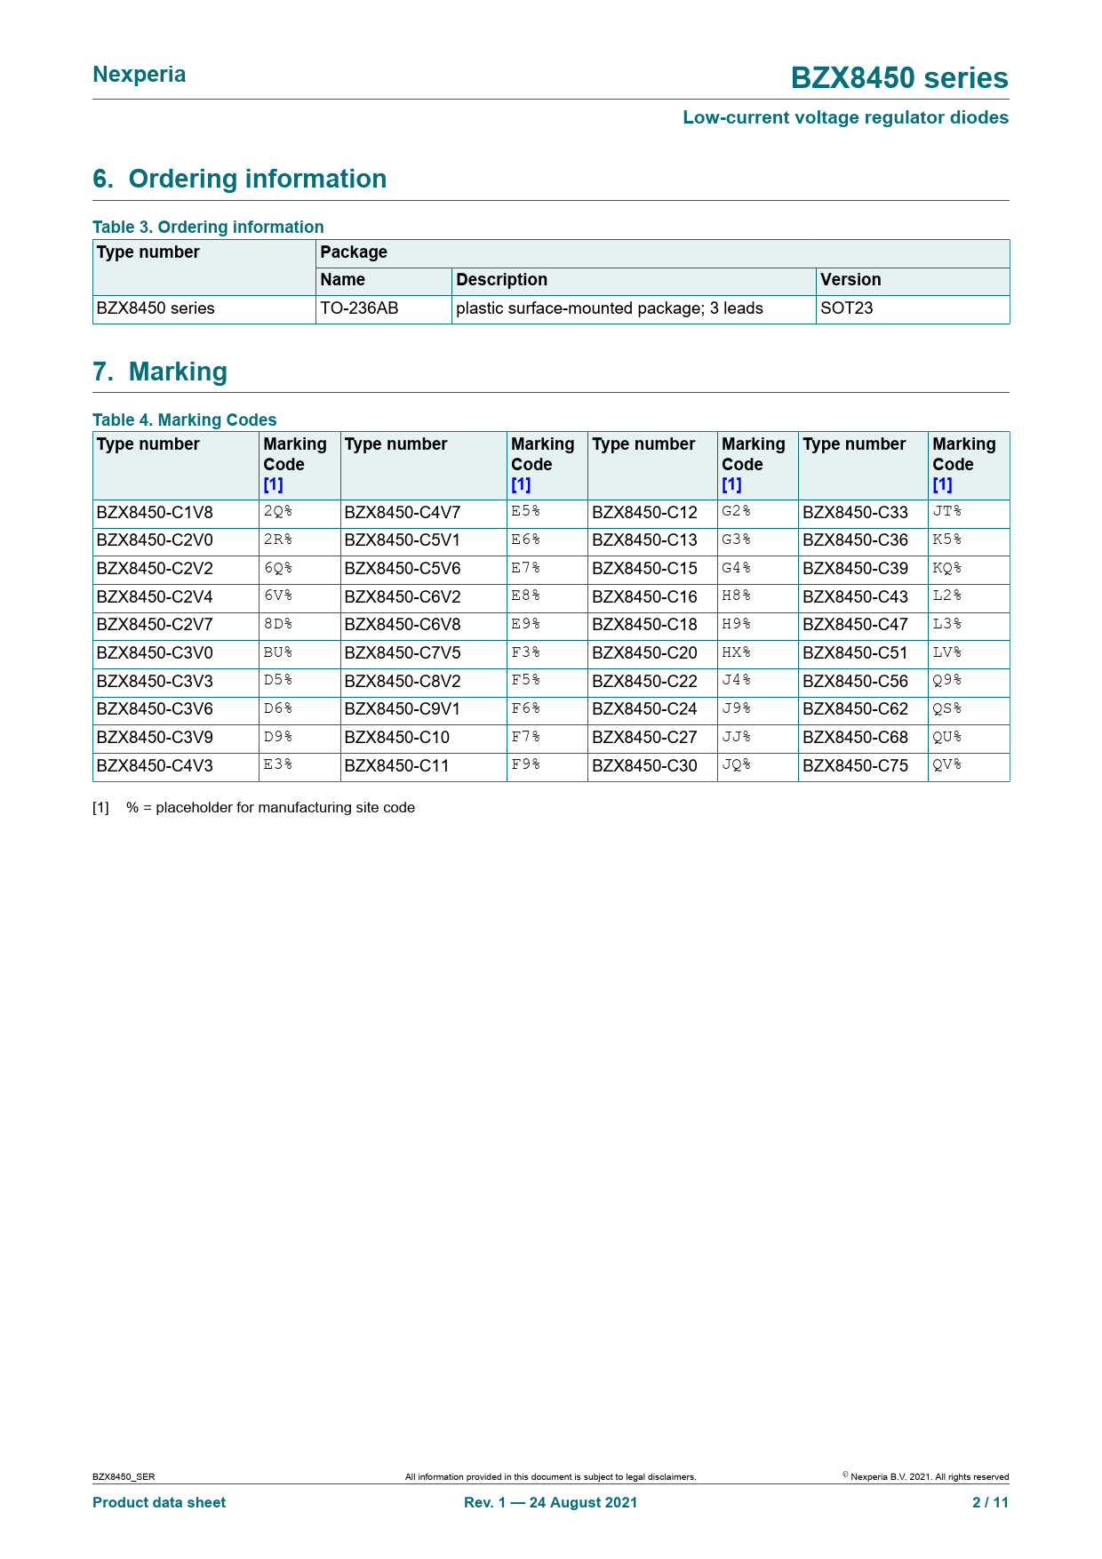Click the TO-236AB package name cell
The image size is (1102, 1559).
(x=359, y=308)
